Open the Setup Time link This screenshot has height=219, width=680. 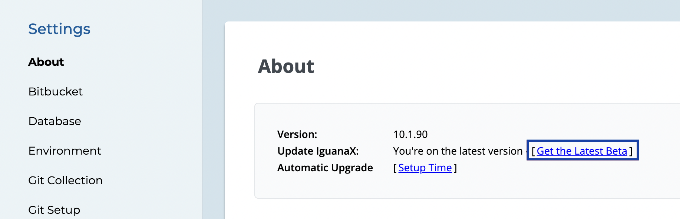(425, 168)
